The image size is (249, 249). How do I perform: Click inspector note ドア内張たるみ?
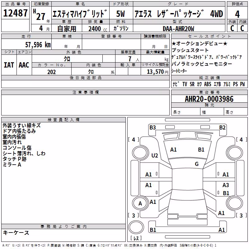click(x=19, y=131)
